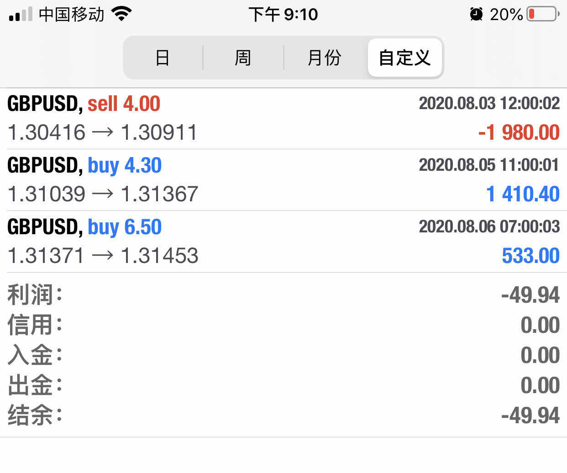Tap the -1 980.00 loss amount
The width and height of the screenshot is (567, 473).
tap(519, 133)
